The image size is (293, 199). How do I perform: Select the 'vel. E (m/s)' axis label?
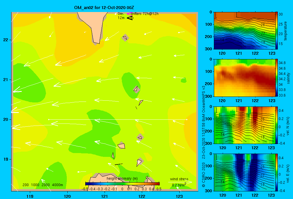288,174
